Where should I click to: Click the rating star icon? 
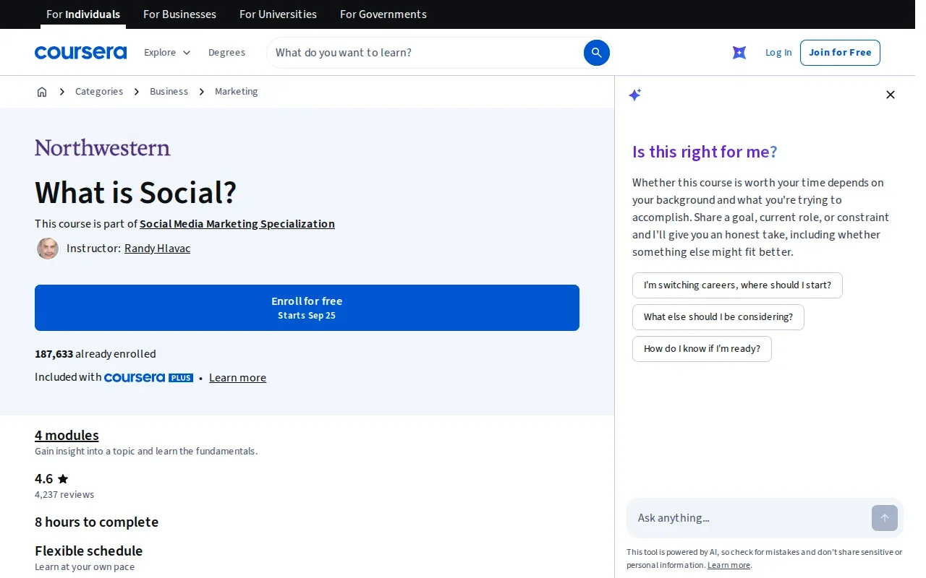63,478
